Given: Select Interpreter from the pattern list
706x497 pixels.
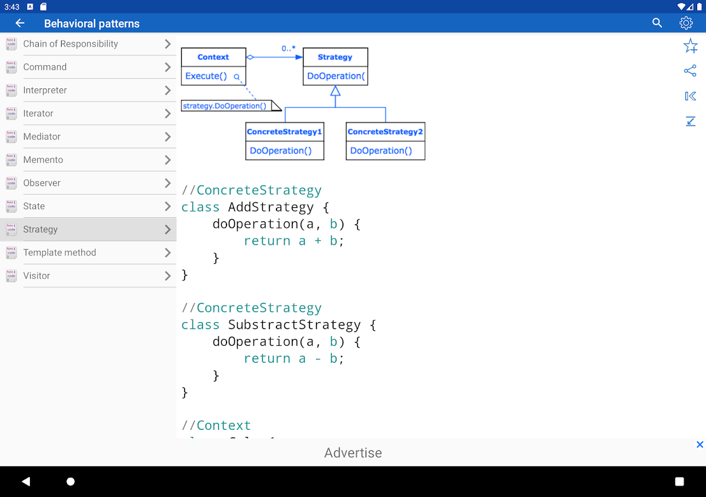Looking at the screenshot, I should (45, 90).
